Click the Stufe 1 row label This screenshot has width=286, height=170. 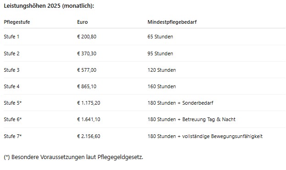[11, 37]
